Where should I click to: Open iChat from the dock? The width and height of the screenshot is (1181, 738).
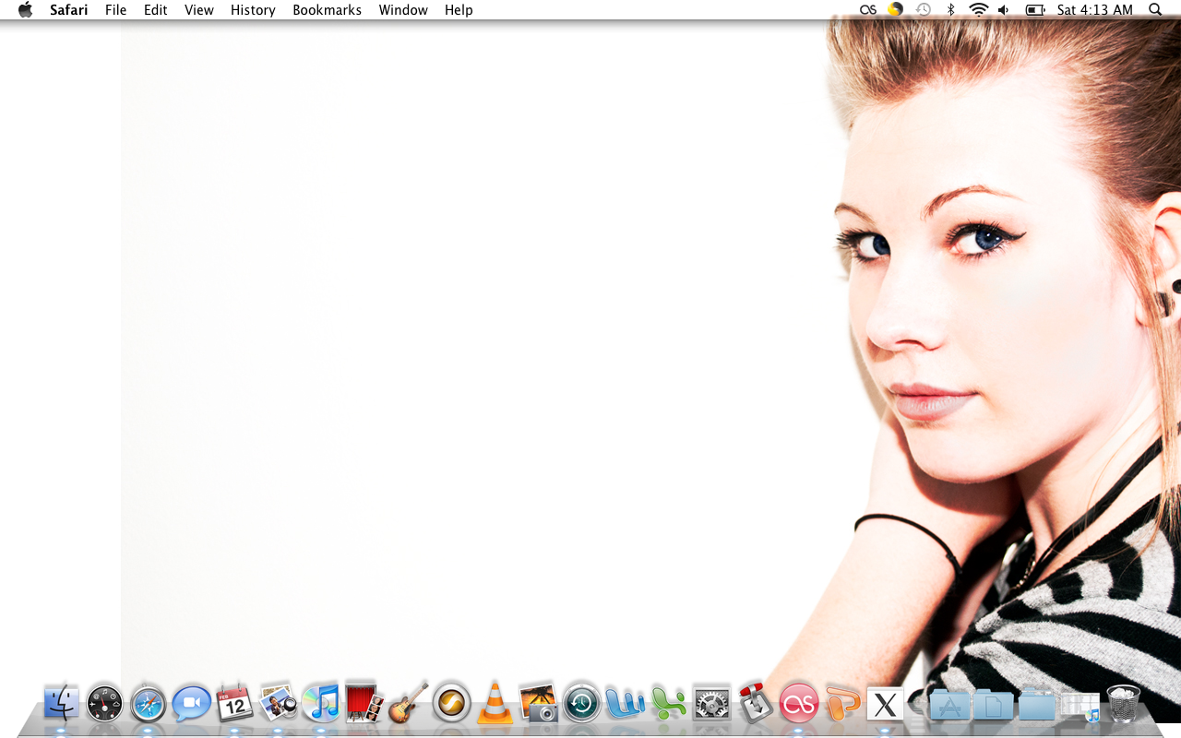[191, 705]
